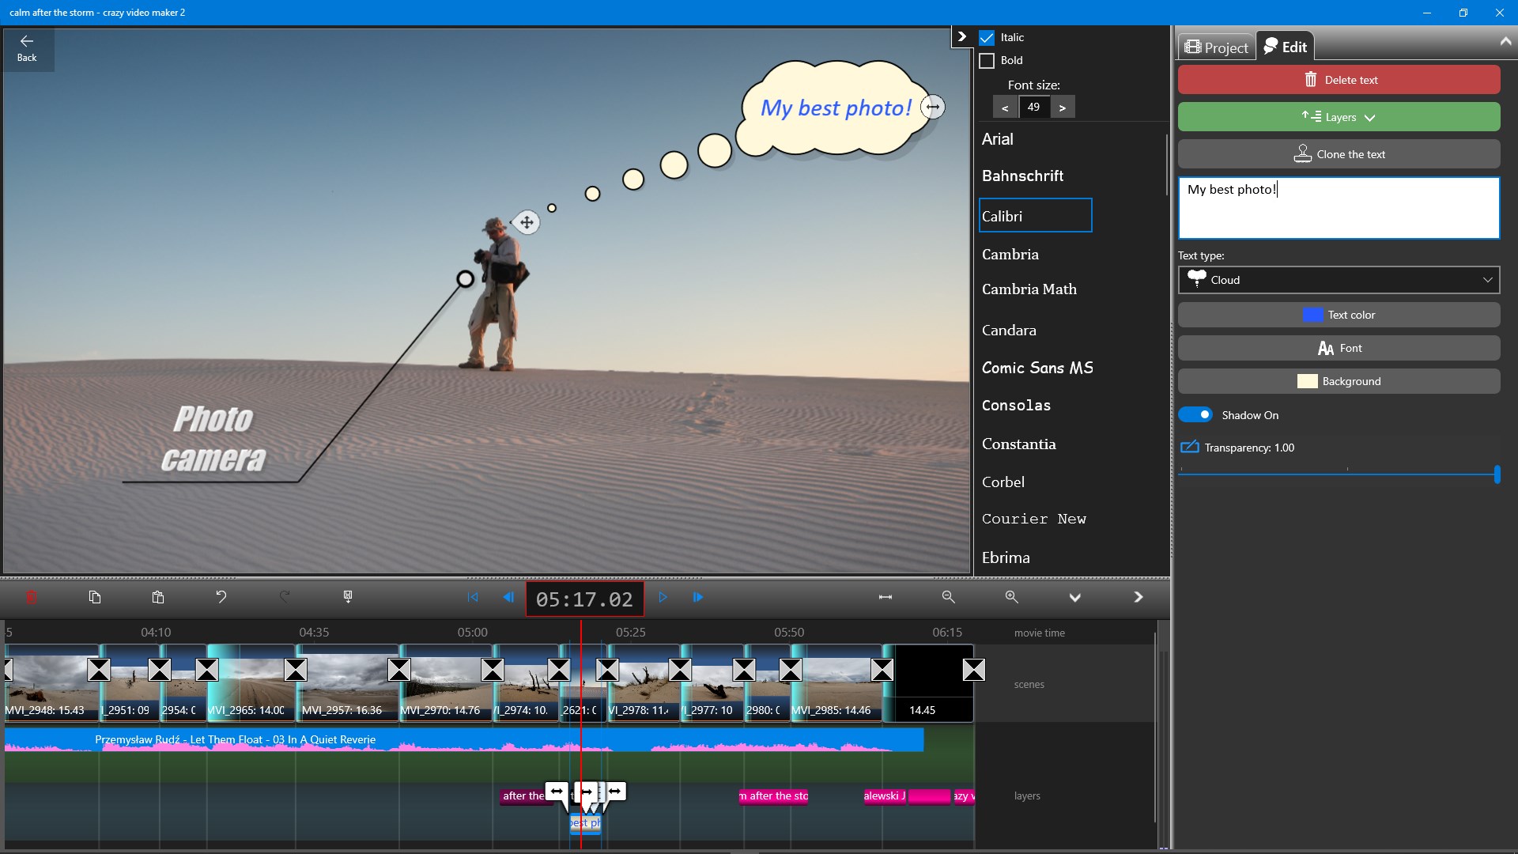Zoom out the timeline view
Screen dimensions: 1518x854
(948, 598)
